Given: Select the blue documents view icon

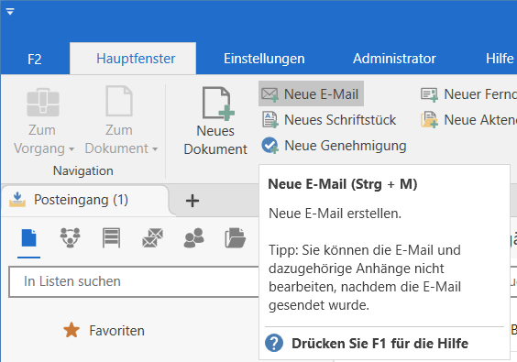Looking at the screenshot, I should click(28, 238).
